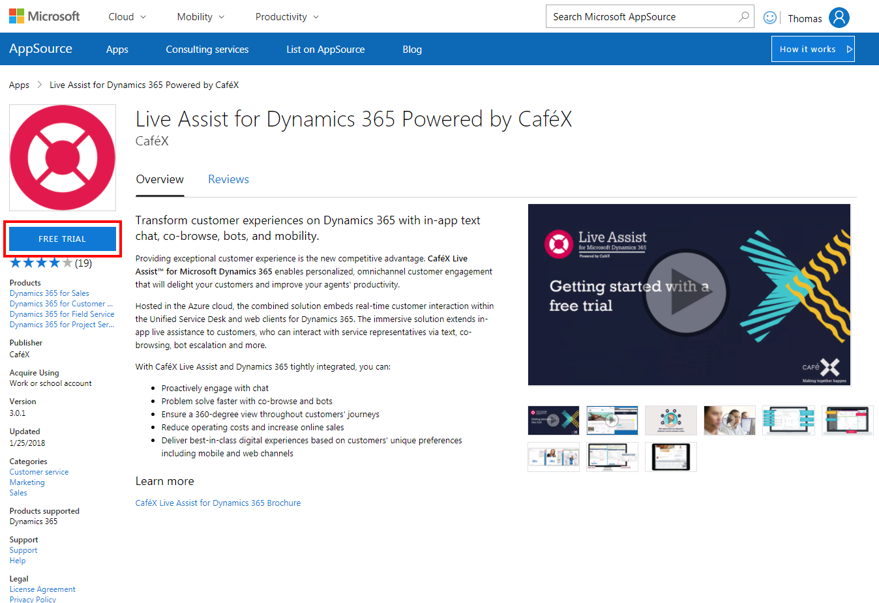Play the Getting started video

pos(686,292)
